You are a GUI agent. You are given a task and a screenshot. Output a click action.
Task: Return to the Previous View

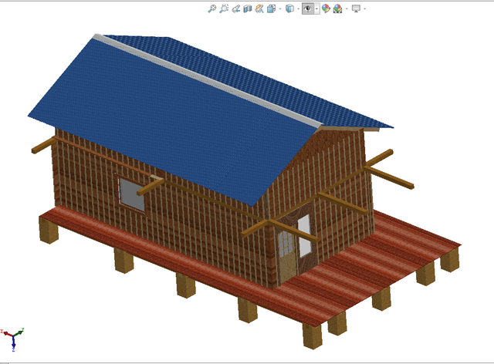235,8
